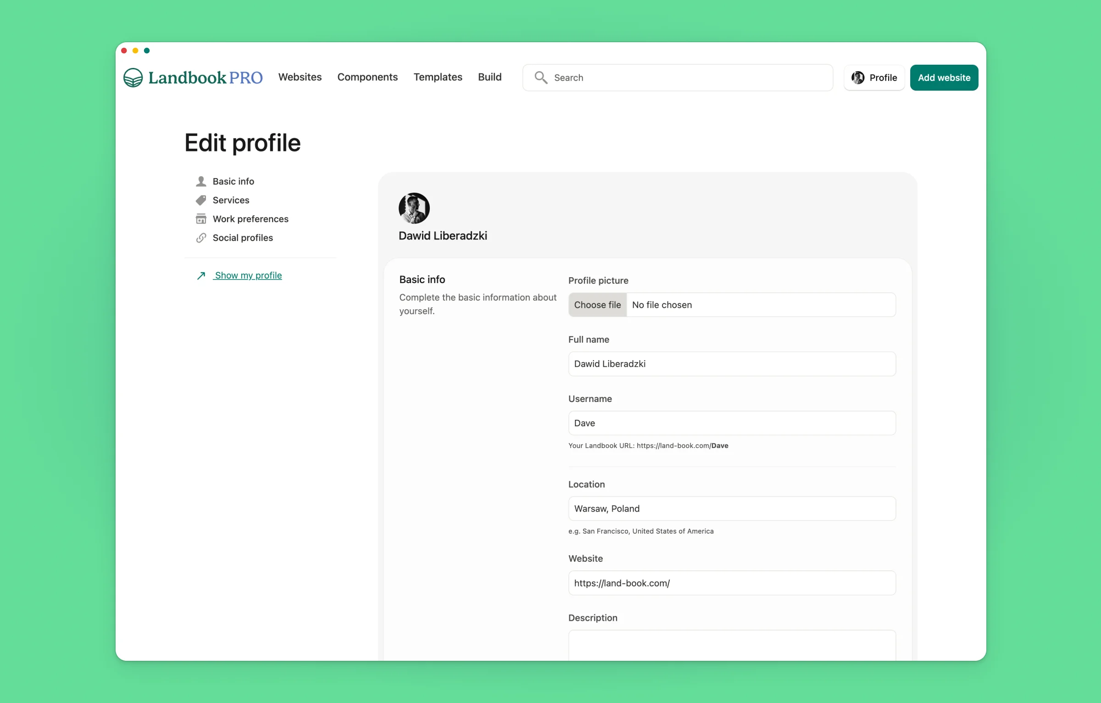Click the green window maximize dot
Viewport: 1101px width, 703px height.
147,50
